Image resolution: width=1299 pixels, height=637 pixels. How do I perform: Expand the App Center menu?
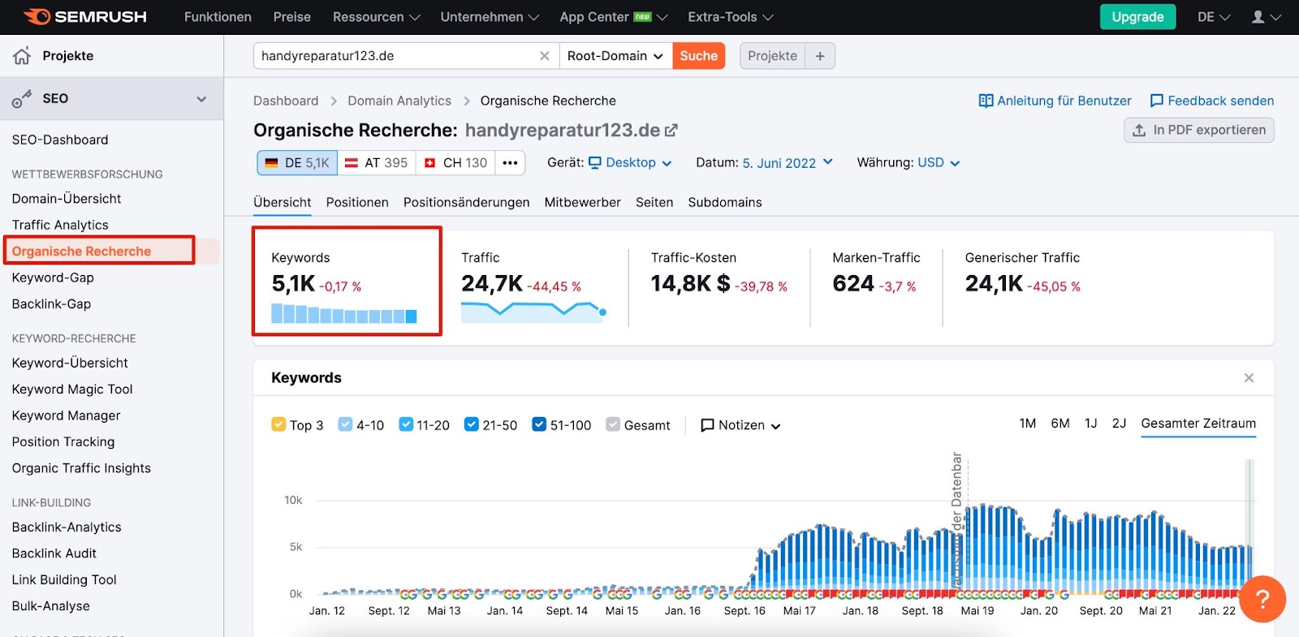click(614, 17)
